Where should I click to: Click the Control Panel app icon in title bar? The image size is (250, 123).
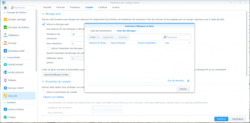(4, 3)
